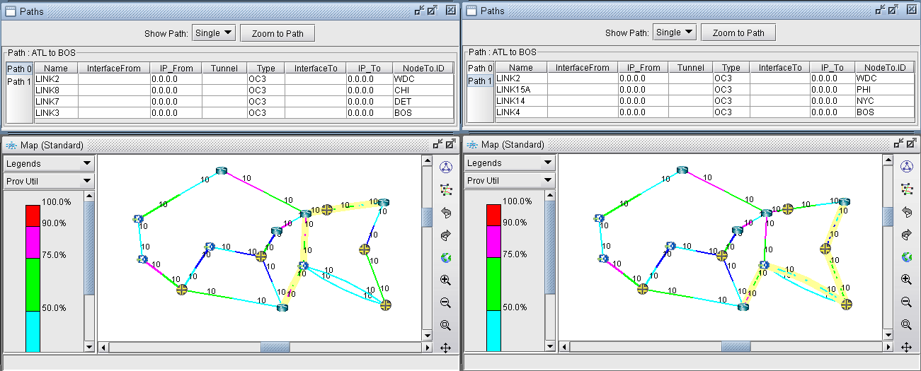Select Path 1 tab in the left Paths panel

coord(19,82)
